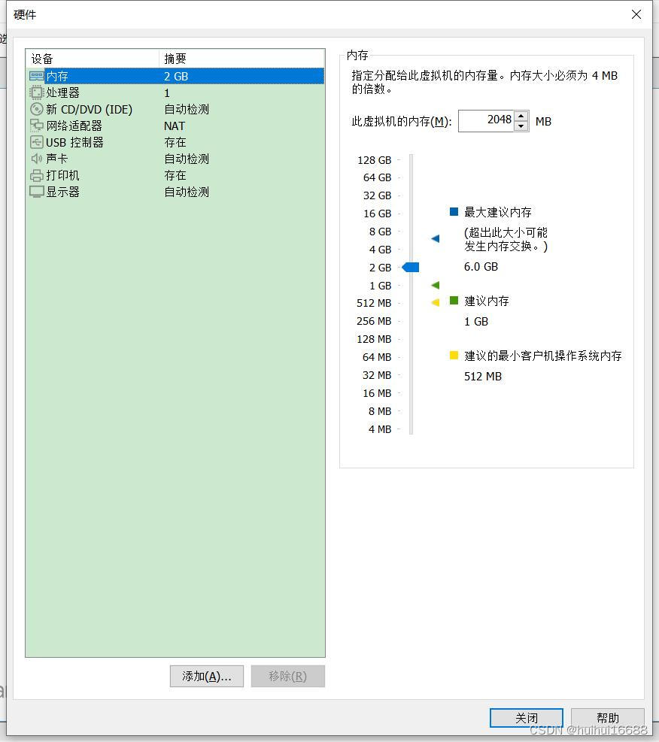The height and width of the screenshot is (742, 659).
Task: Click the CD/DVD (IDE) disc icon
Action: (36, 109)
